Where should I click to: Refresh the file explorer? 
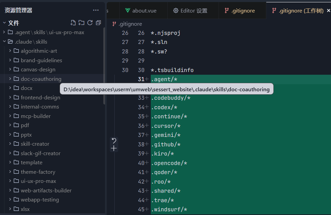(90, 23)
